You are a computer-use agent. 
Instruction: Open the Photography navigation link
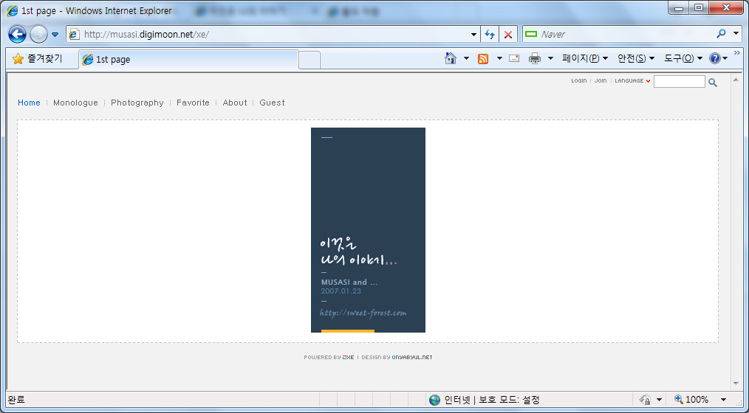tap(137, 103)
